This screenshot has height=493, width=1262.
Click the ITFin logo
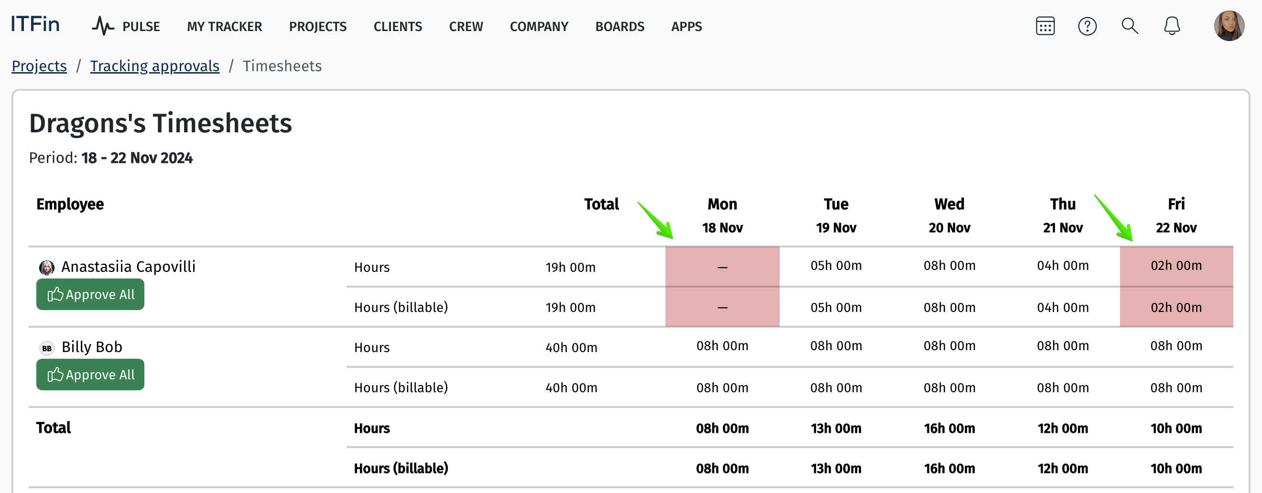point(35,24)
